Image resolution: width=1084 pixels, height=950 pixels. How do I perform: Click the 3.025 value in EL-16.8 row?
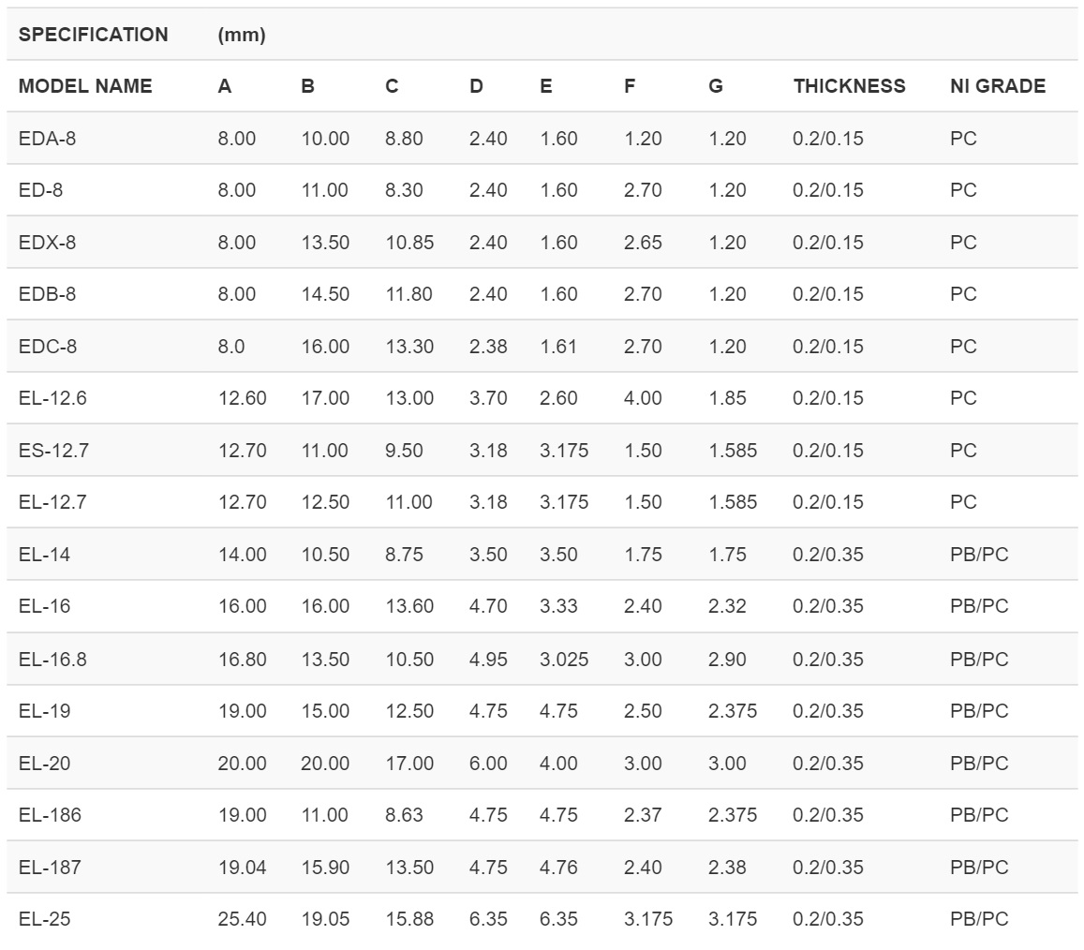click(564, 660)
